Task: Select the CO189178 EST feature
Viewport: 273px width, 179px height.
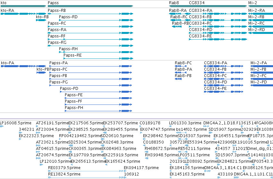Action: coord(141,126)
